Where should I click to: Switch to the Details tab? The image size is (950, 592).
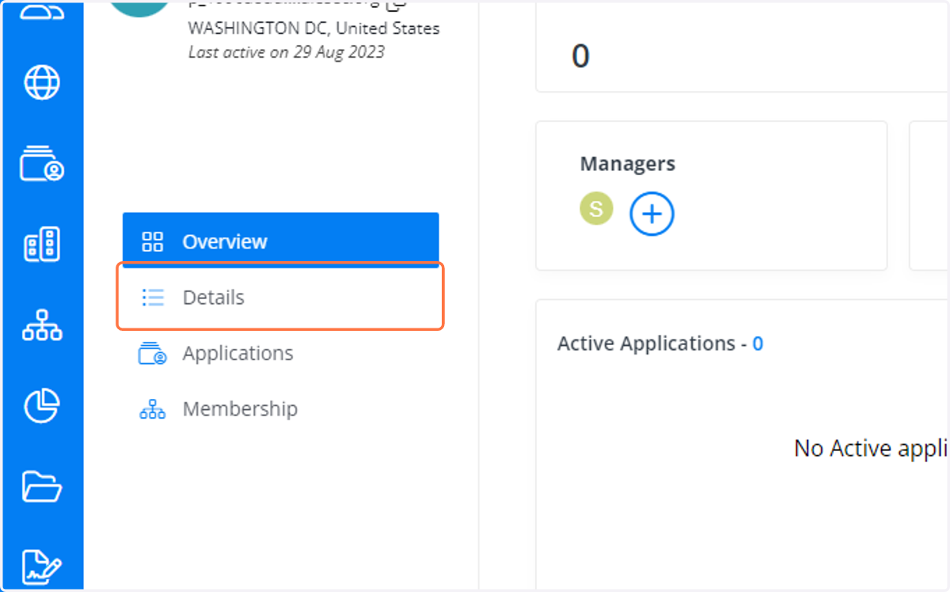pyautogui.click(x=280, y=297)
